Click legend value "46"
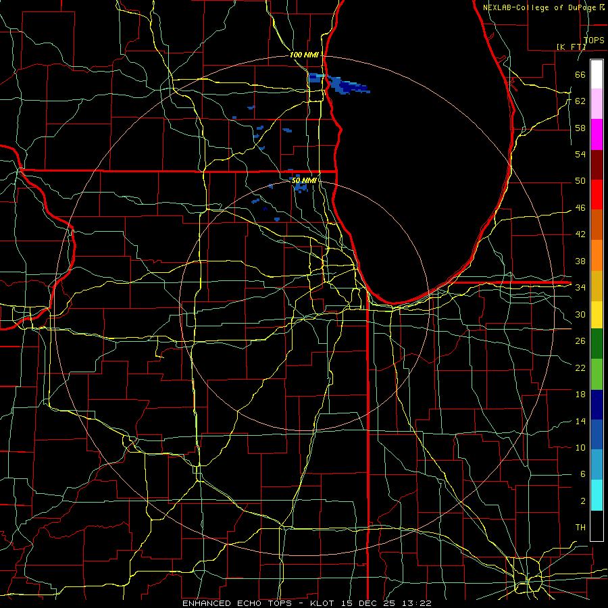 pyautogui.click(x=580, y=208)
